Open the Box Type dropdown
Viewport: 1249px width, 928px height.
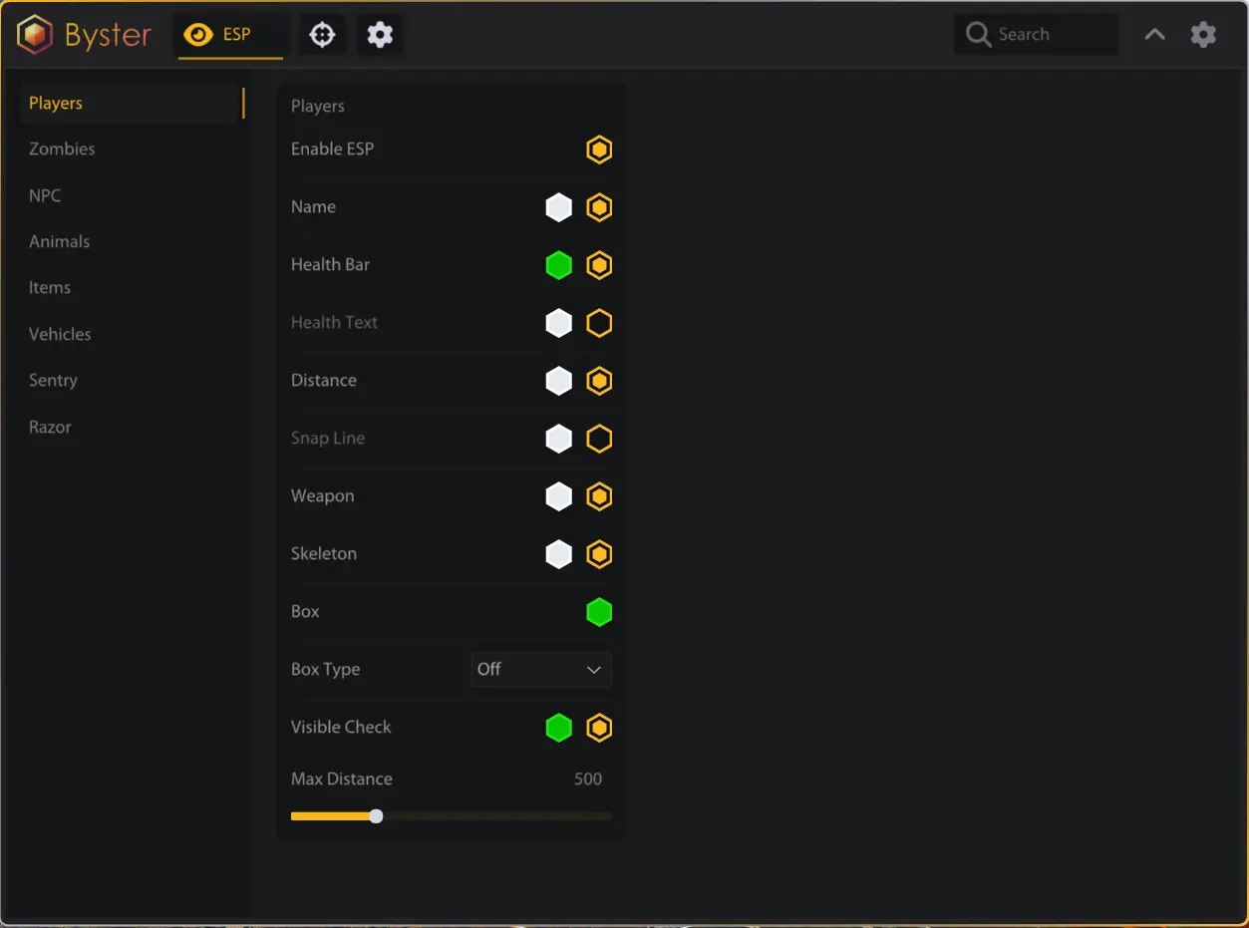[x=541, y=670]
